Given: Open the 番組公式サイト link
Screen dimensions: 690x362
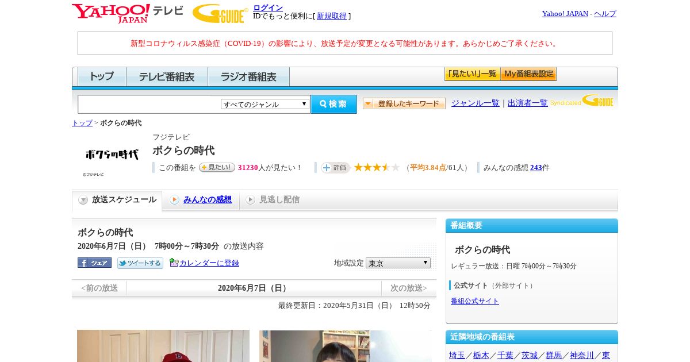Looking at the screenshot, I should click(475, 301).
